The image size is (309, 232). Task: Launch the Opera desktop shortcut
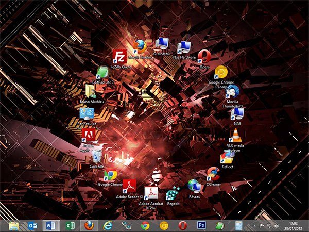pos(204,57)
